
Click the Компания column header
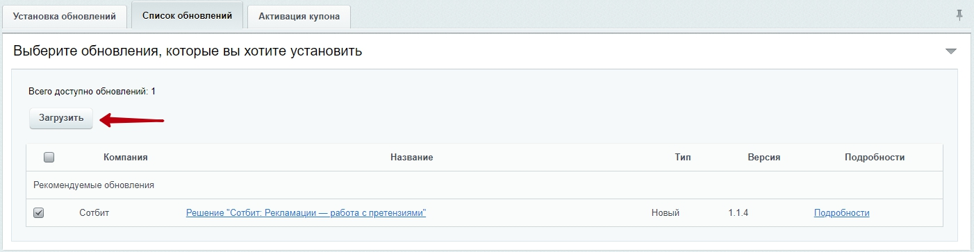tap(126, 158)
